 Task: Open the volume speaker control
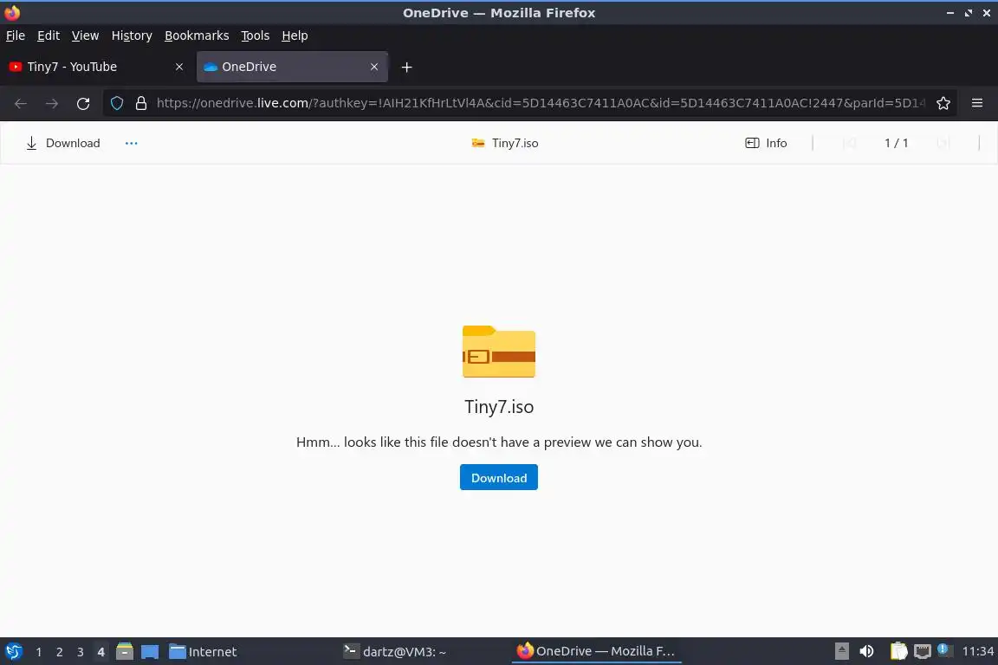pyautogui.click(x=866, y=651)
